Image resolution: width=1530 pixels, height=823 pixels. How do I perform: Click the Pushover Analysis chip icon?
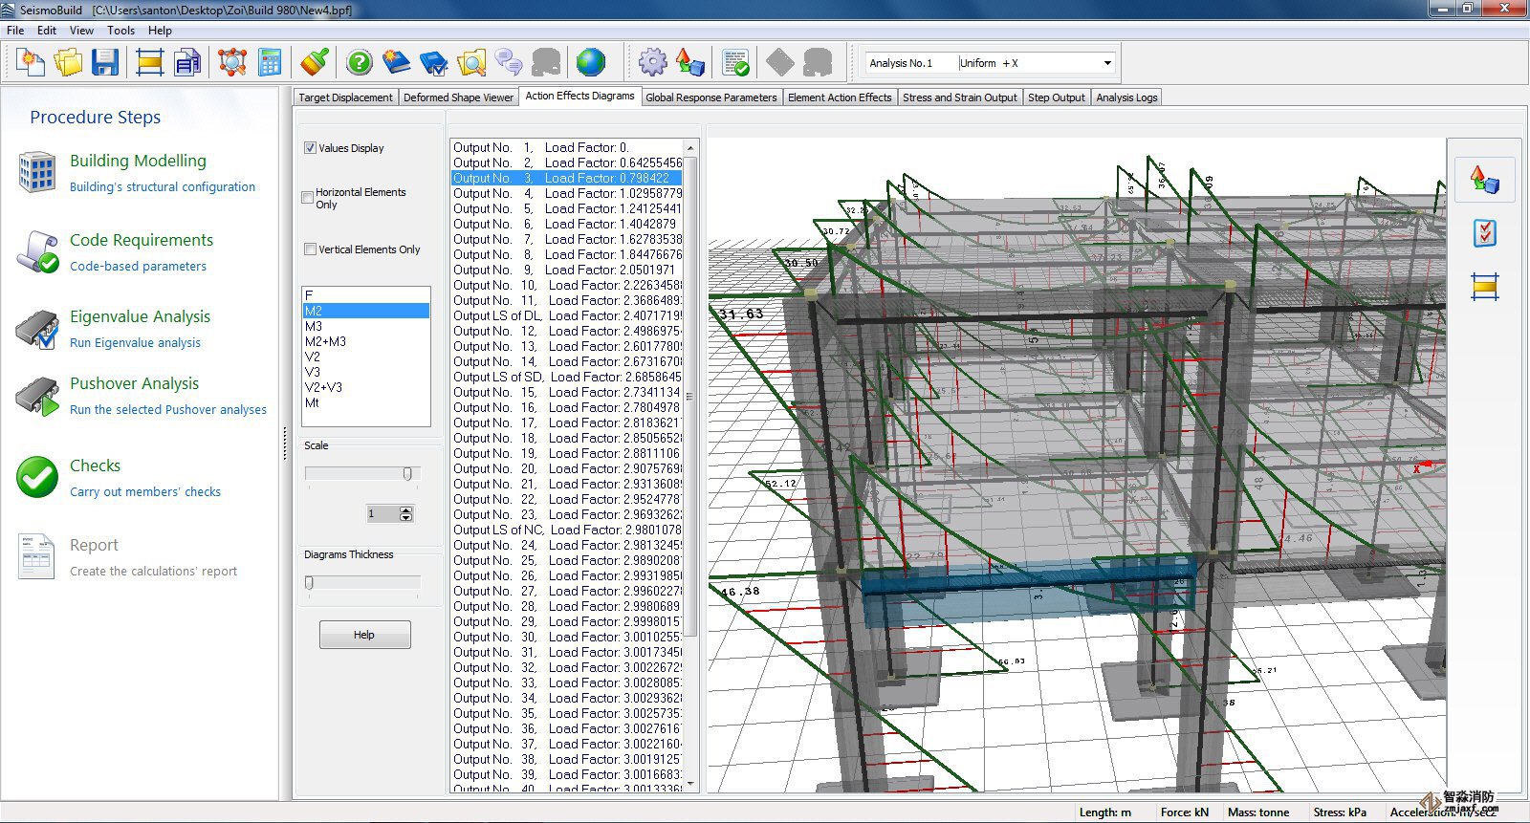(x=38, y=396)
